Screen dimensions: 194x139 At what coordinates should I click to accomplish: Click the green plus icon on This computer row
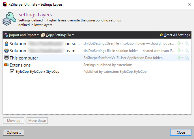point(179,58)
